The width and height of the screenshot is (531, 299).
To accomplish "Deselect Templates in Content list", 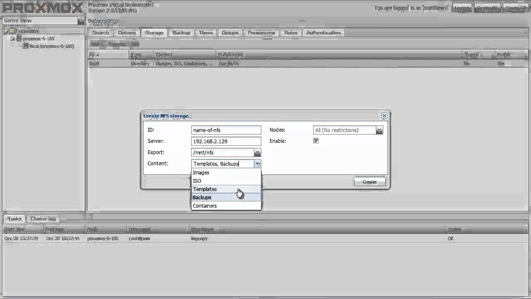I will pos(226,189).
